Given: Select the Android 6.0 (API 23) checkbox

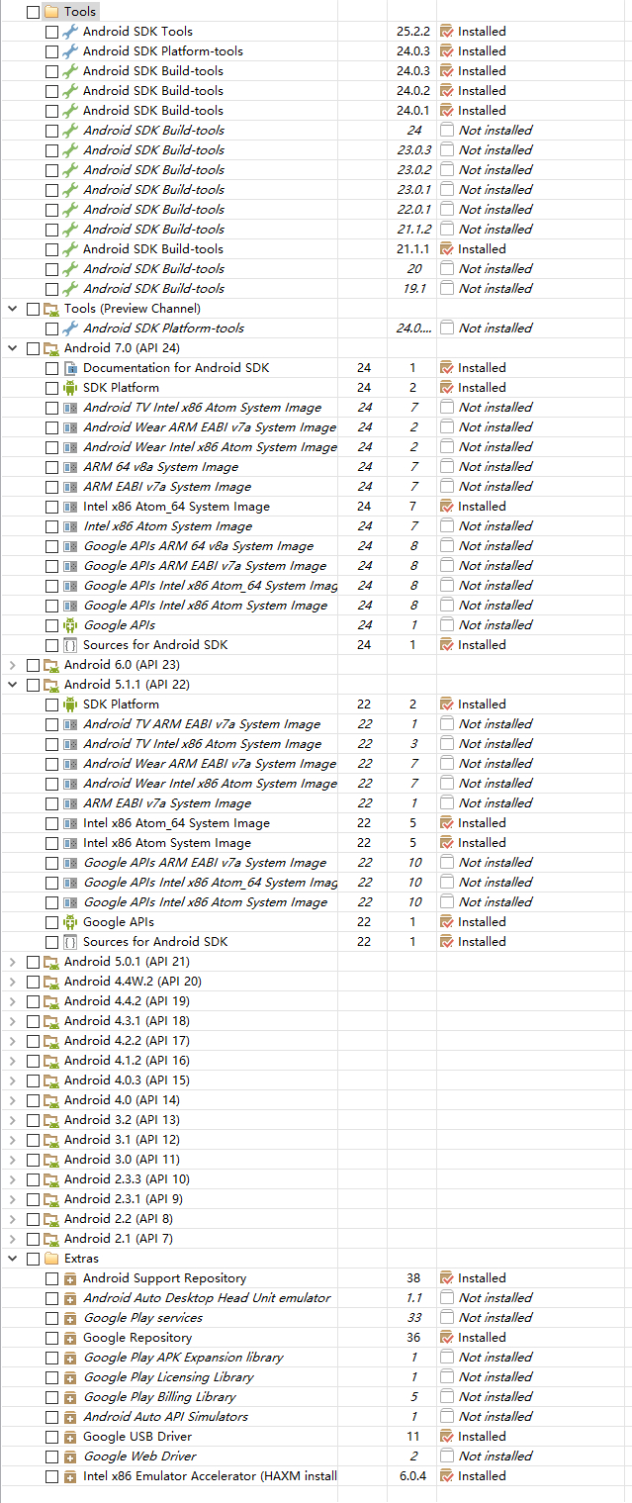Looking at the screenshot, I should (33, 665).
